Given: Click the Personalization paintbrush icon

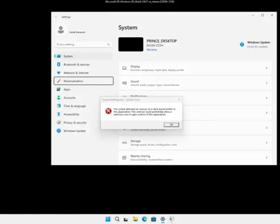Looking at the screenshot, I should click(x=59, y=81).
